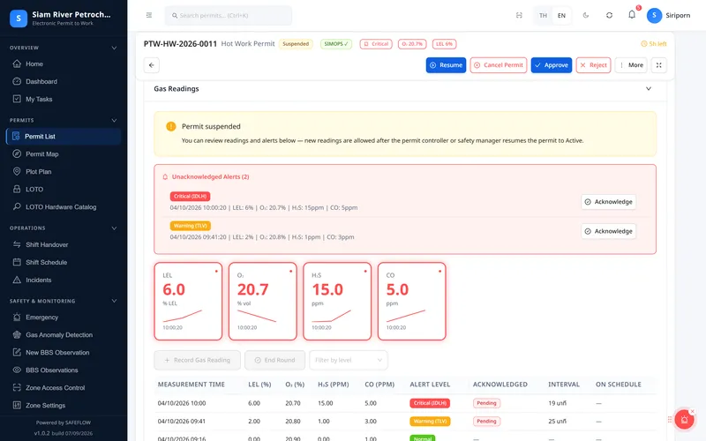
Task: Click LOTO Hardware Catalog search icon
Action: tap(17, 206)
